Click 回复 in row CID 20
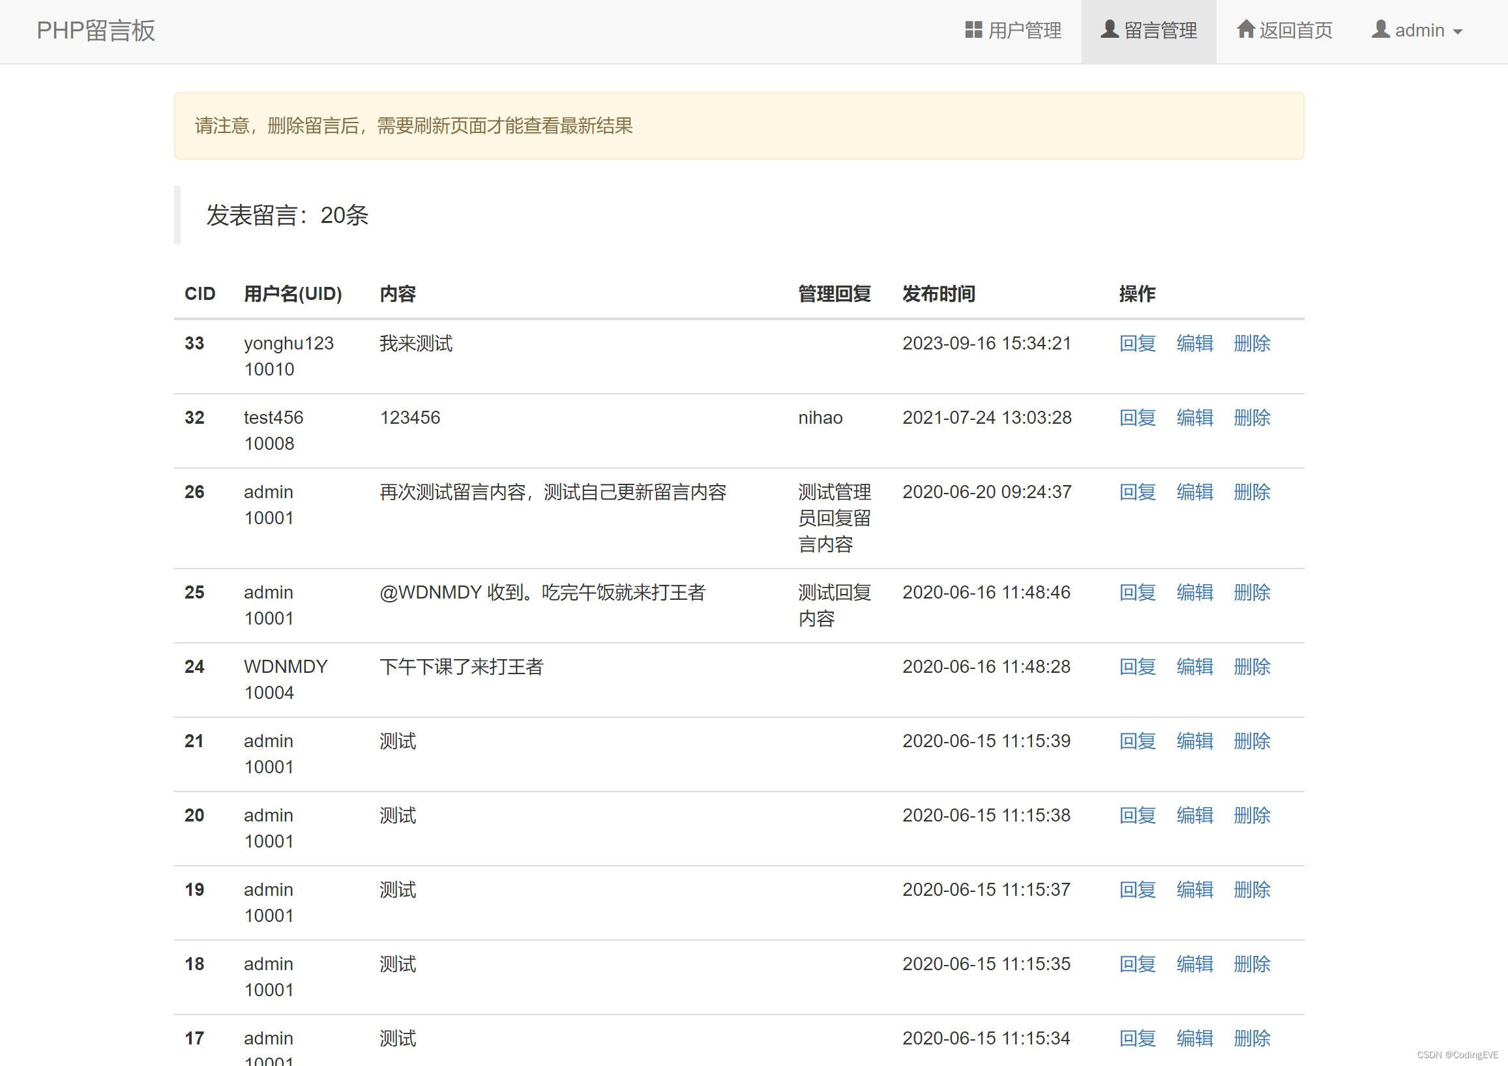1508x1066 pixels. [1138, 814]
